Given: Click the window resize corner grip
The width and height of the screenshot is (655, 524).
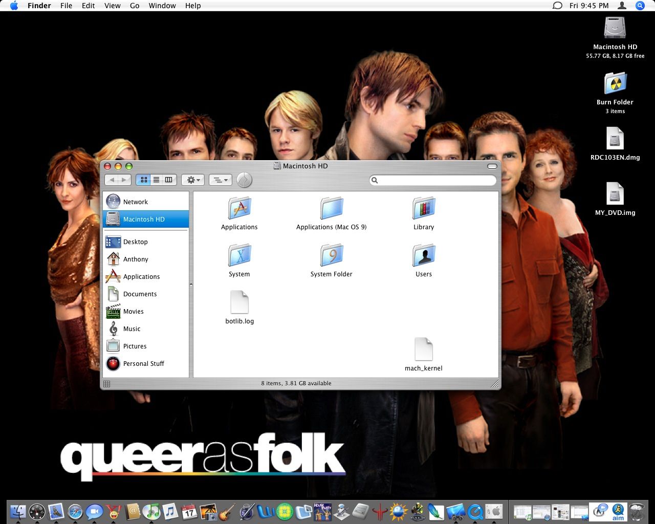Looking at the screenshot, I should (x=495, y=384).
